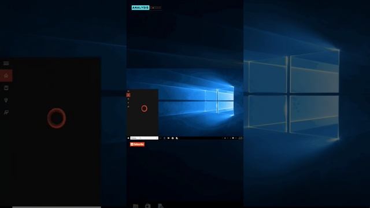The width and height of the screenshot is (370, 208).
Task: Open the round browser icon on taskbar
Action: [x=172, y=138]
